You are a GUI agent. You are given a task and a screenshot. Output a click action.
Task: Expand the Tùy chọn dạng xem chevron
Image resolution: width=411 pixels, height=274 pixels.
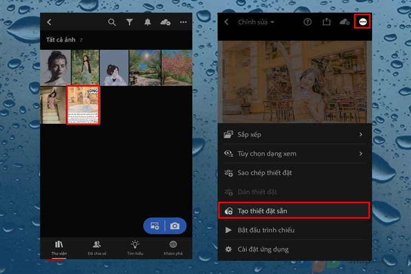pyautogui.click(x=361, y=153)
